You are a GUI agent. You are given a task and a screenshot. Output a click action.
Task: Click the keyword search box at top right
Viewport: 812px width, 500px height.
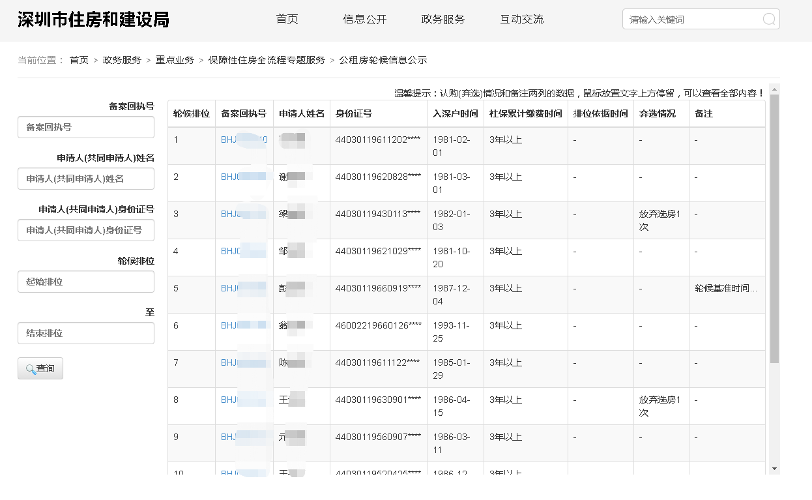point(691,19)
